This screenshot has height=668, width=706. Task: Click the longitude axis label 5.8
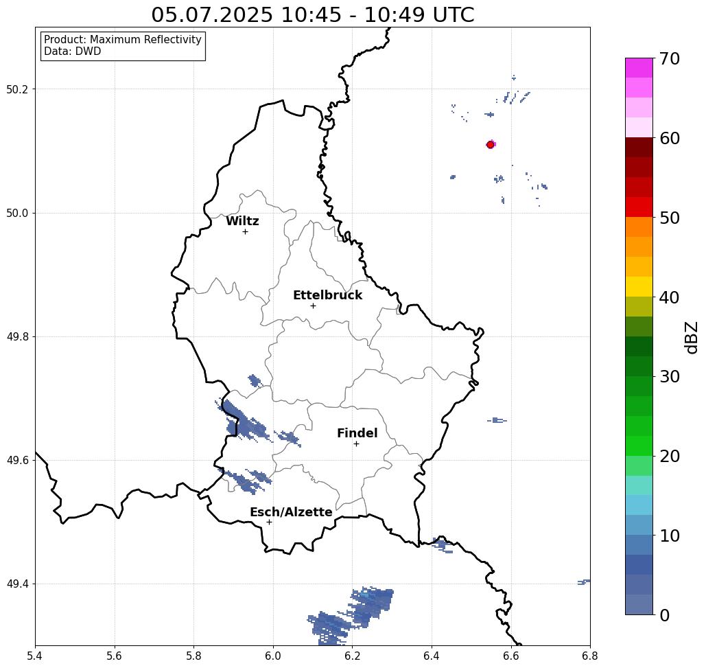tap(193, 656)
